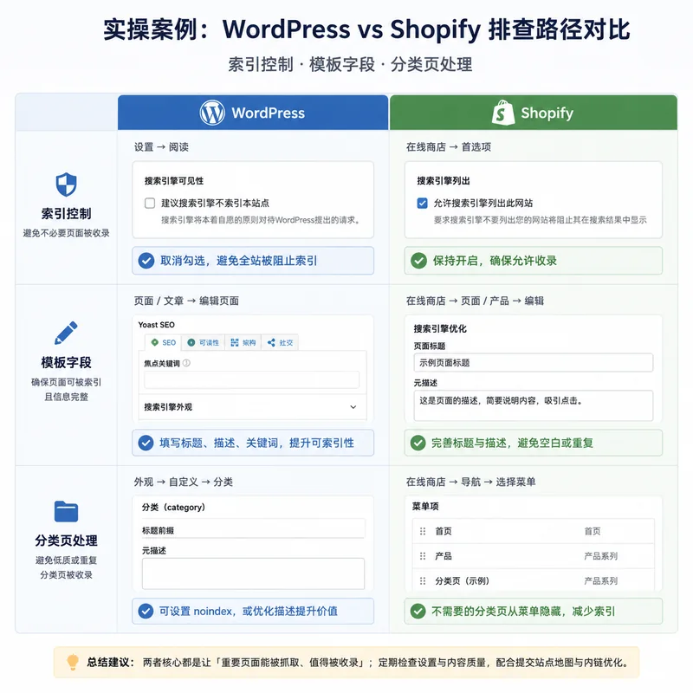The height and width of the screenshot is (693, 693).
Task: Click the lightbulb icon beside 总结建议
Action: [x=73, y=662]
